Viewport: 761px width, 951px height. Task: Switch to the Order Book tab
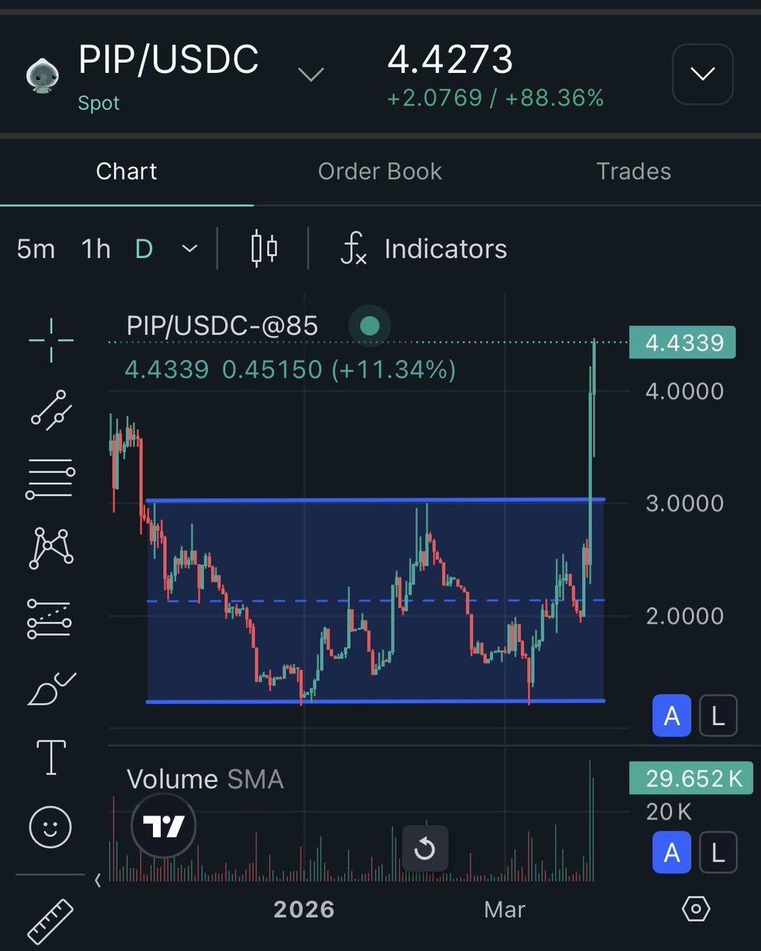[380, 171]
